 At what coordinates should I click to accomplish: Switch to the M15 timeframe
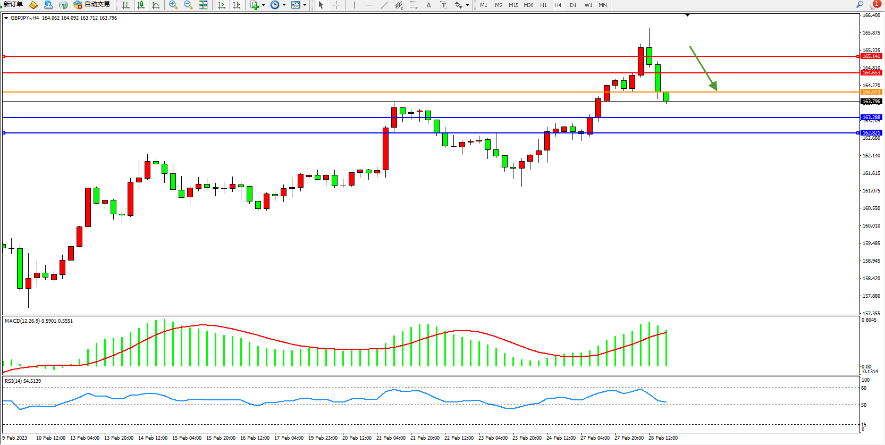click(513, 5)
